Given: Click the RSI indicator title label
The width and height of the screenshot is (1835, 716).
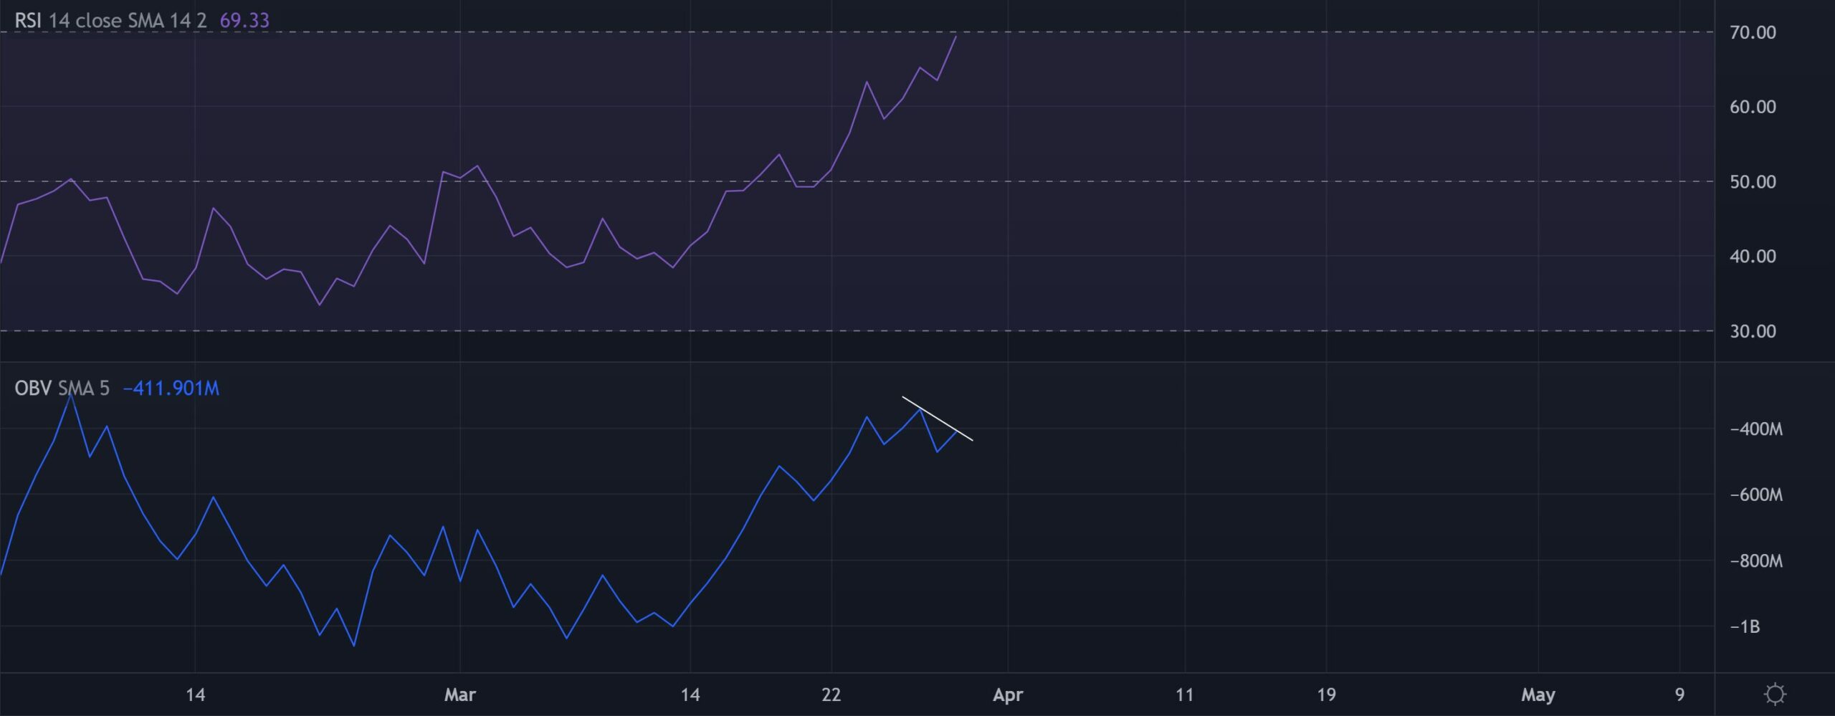Looking at the screenshot, I should pyautogui.click(x=28, y=20).
